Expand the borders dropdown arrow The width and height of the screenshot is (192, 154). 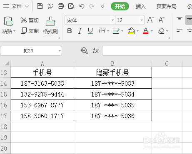pos(108,31)
